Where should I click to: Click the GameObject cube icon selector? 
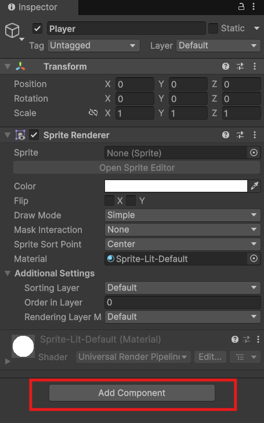point(12,30)
